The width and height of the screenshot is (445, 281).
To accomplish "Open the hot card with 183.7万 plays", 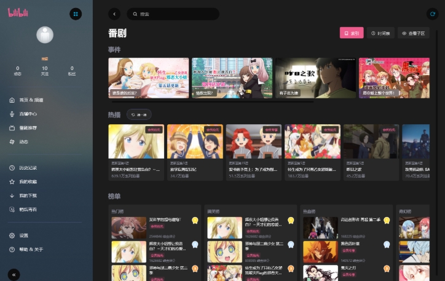I will [312, 152].
